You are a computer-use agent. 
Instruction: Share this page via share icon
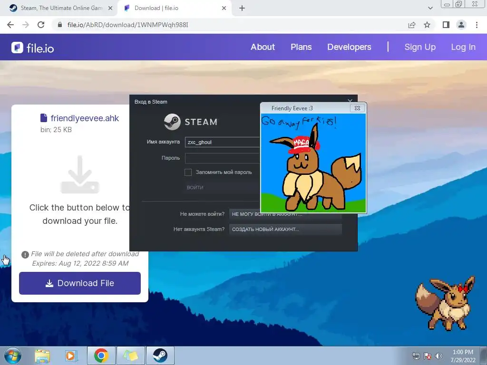[412, 25]
